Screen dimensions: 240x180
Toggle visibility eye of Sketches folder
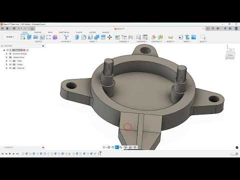coord(10,68)
